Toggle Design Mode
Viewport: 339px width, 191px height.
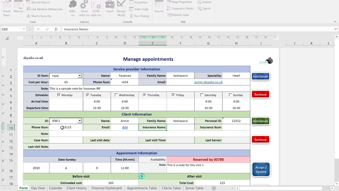coord(121,9)
